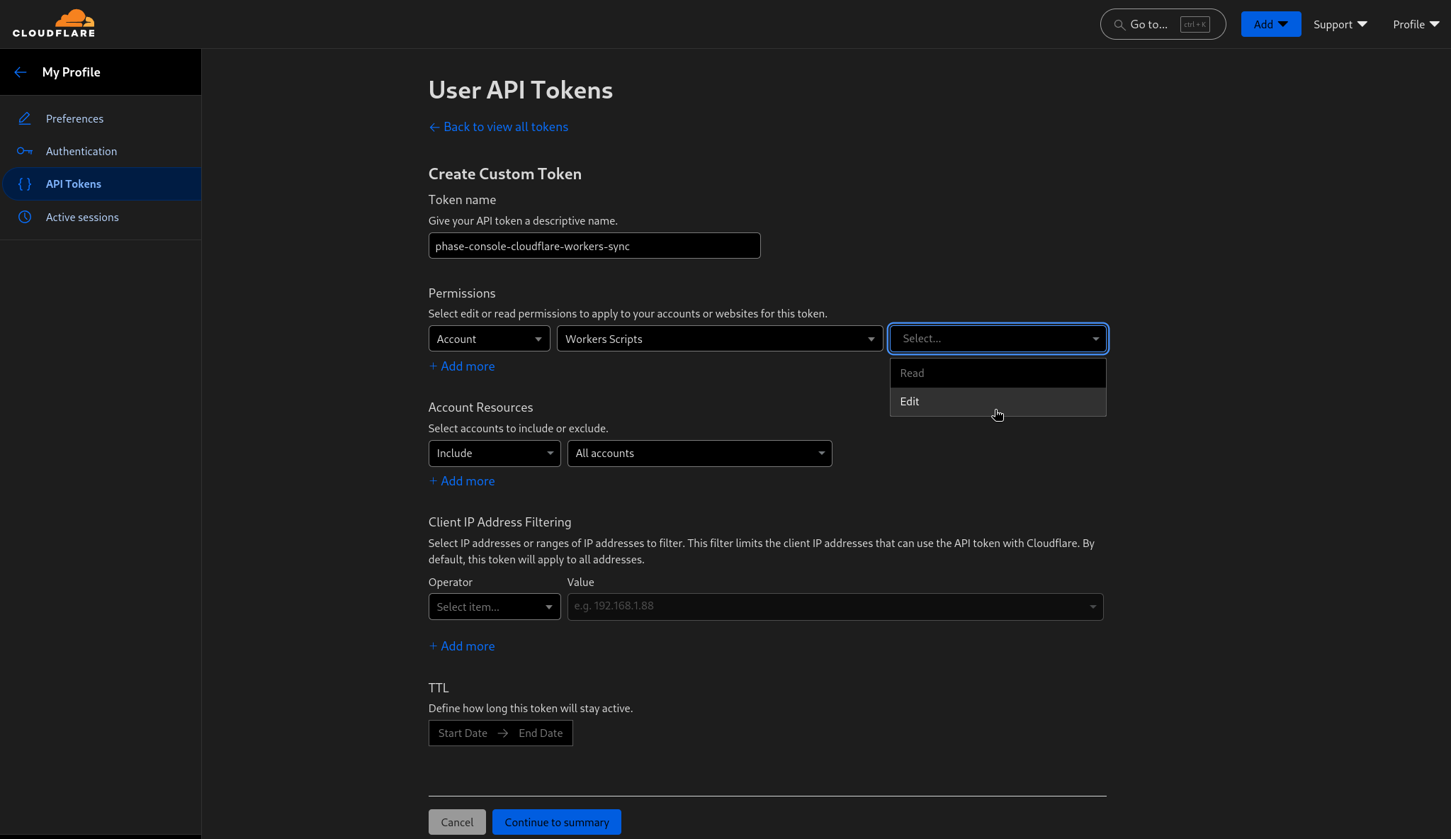Click Add more under Account Resources

pyautogui.click(x=462, y=481)
